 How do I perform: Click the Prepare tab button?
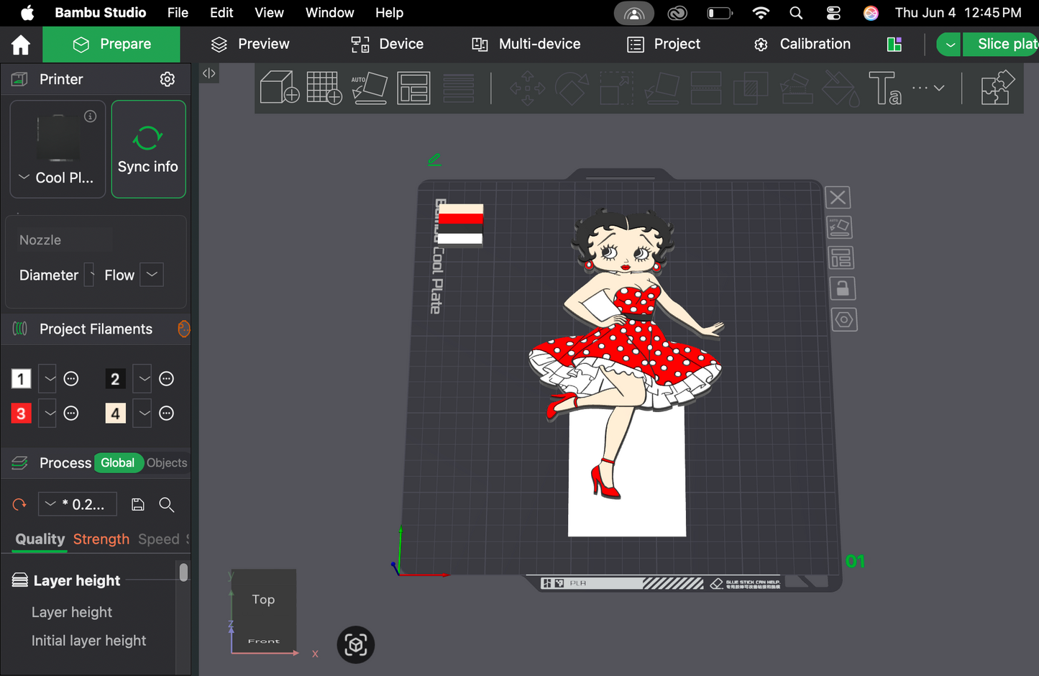coord(111,45)
